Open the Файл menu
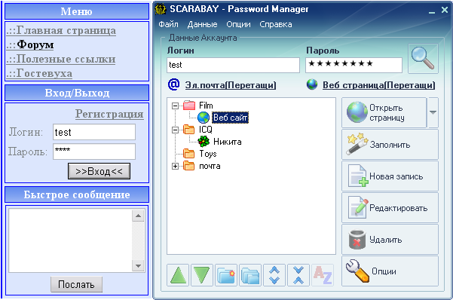This screenshot has width=453, height=300. coord(168,24)
